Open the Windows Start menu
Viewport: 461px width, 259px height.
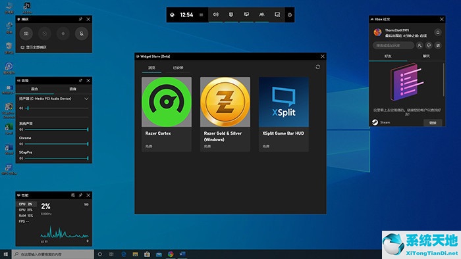coord(5,254)
